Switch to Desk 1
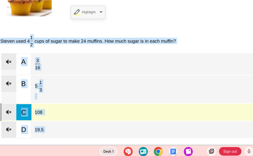This screenshot has width=253, height=156. point(108,151)
